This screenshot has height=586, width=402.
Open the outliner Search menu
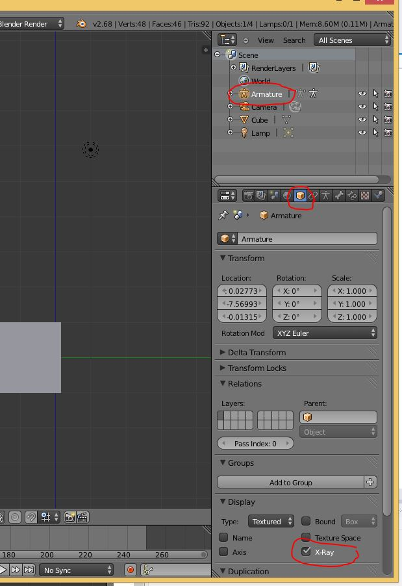click(294, 40)
